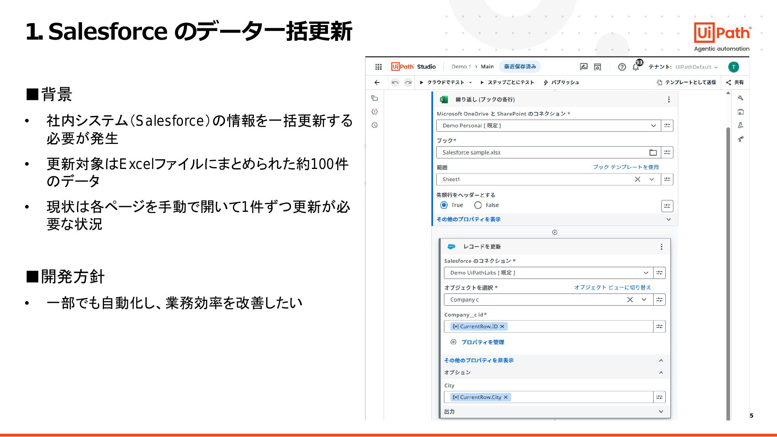The height and width of the screenshot is (437, 777).
Task: Expand the 出力 section
Action: (554, 412)
